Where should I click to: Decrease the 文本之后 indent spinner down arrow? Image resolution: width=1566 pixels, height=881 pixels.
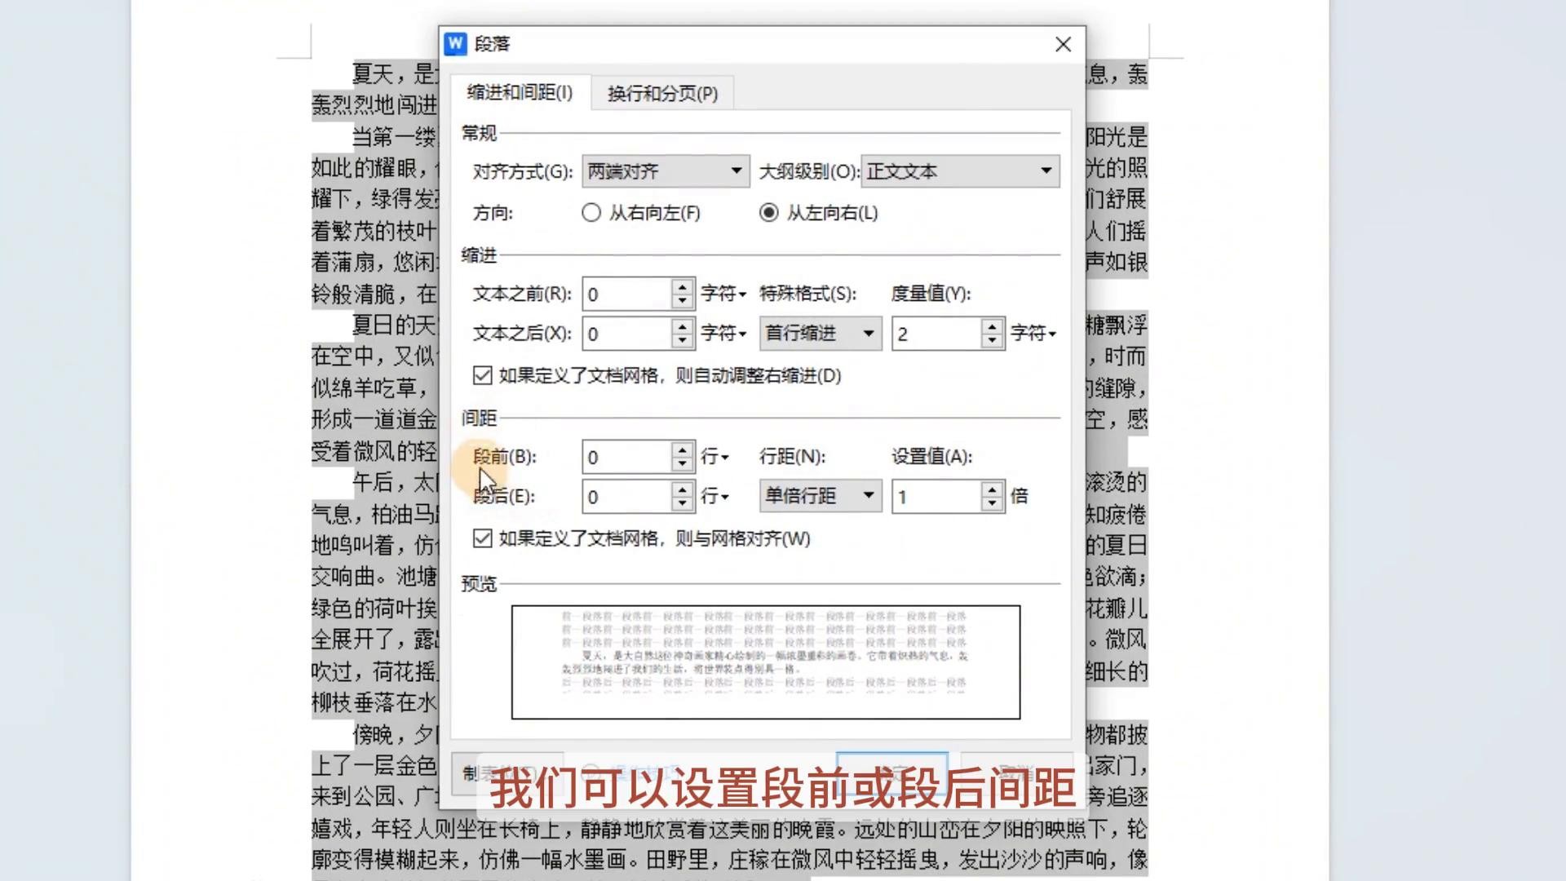click(683, 341)
